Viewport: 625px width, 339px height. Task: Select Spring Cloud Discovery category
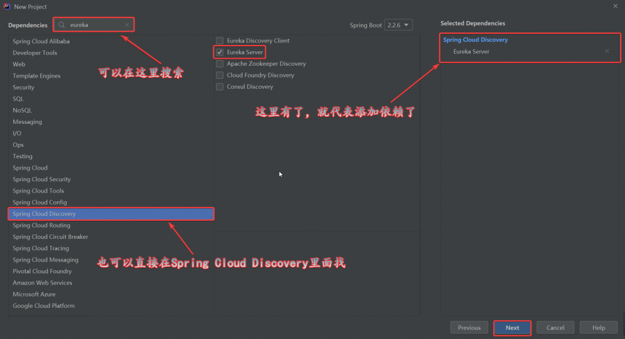111,214
